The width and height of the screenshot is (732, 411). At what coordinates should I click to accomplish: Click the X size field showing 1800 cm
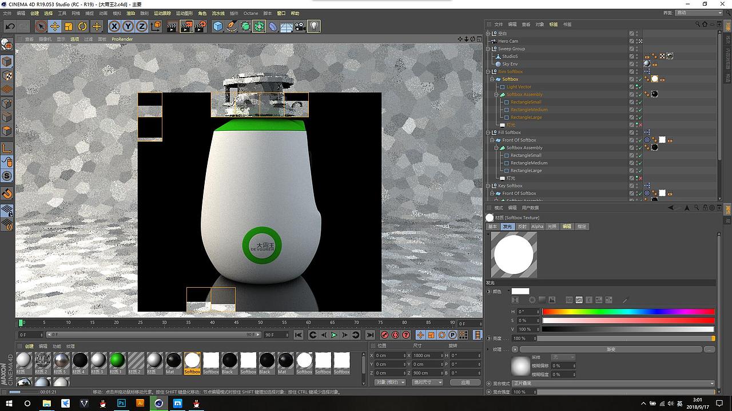pos(426,356)
